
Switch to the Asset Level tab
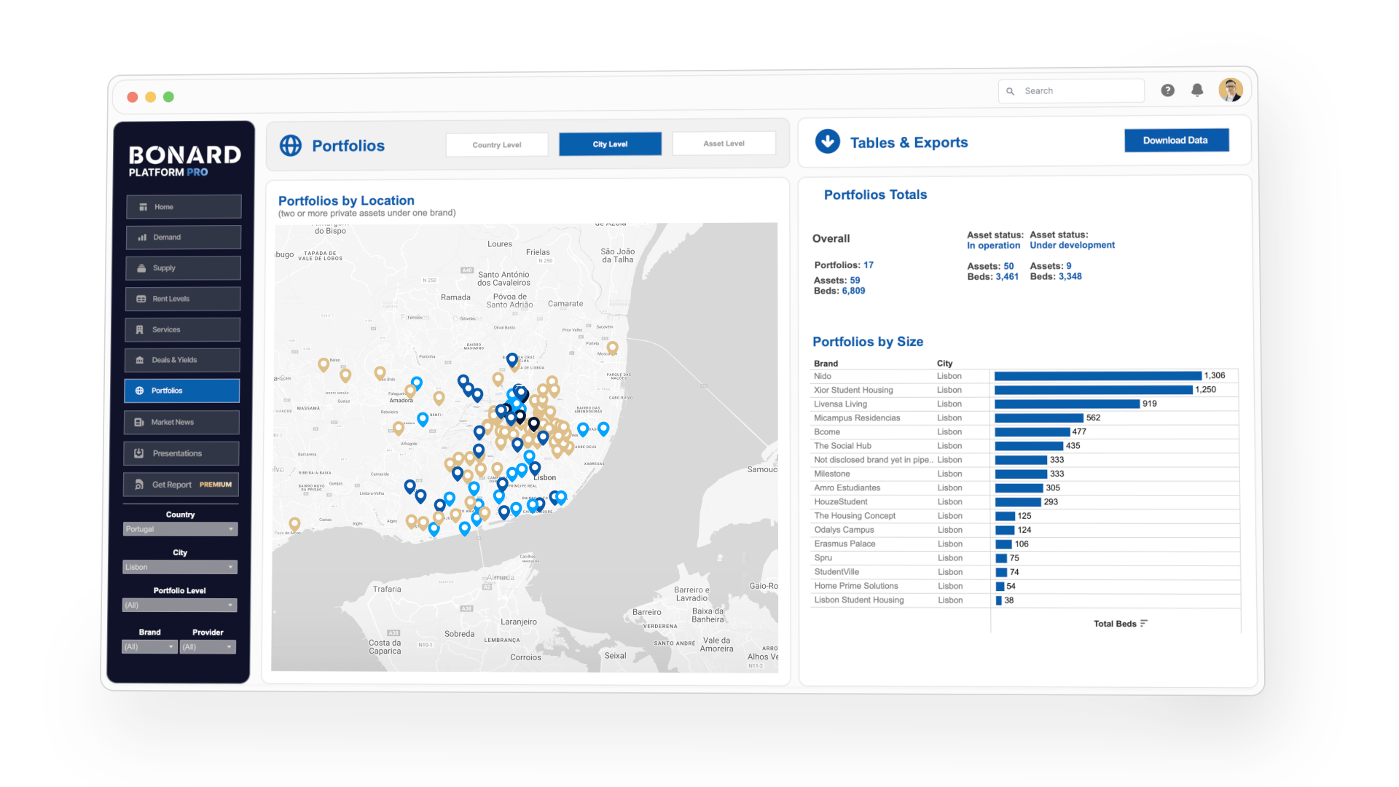pos(724,144)
